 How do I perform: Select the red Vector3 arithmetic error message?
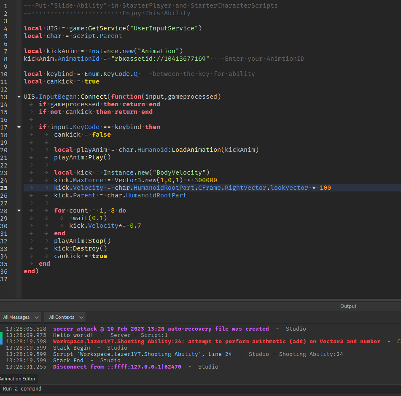[217, 342]
